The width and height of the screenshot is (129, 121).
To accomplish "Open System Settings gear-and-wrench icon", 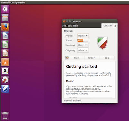I will (5, 80).
